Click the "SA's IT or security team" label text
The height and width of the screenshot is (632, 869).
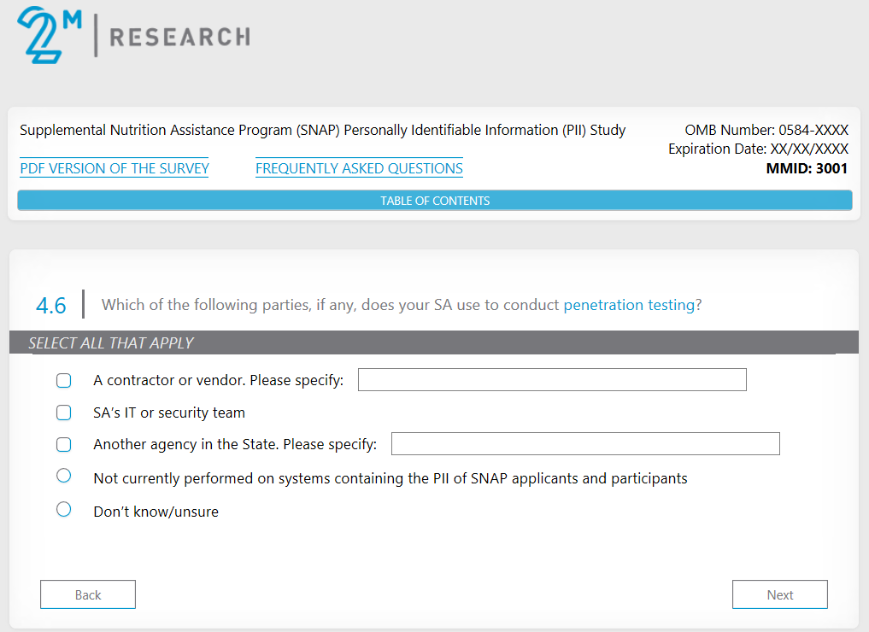click(x=169, y=413)
